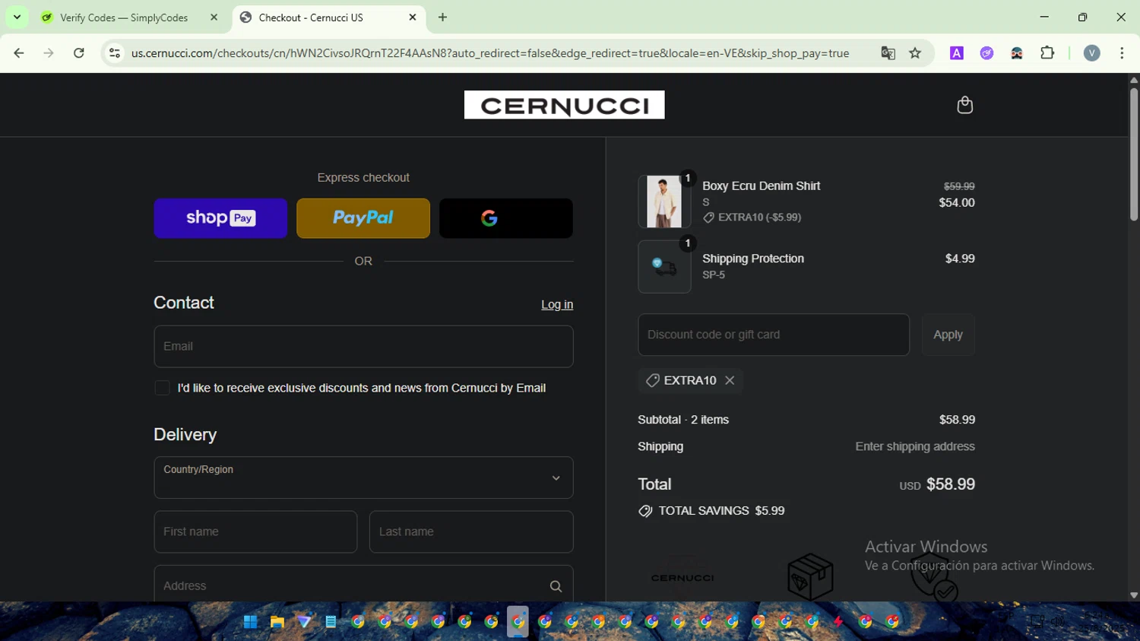Viewport: 1140px width, 641px height.
Task: Click the Boxy Ecru Denim Shirt title
Action: 761,186
